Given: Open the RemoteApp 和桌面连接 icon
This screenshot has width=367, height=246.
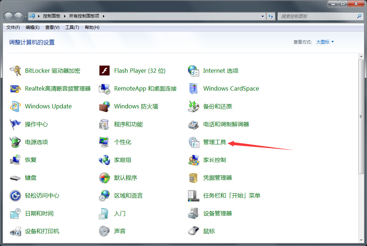Looking at the screenshot, I should [105, 89].
